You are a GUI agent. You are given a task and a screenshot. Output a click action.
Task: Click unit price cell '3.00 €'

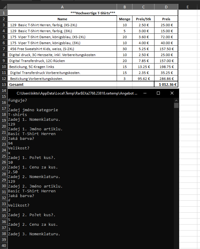point(143,31)
